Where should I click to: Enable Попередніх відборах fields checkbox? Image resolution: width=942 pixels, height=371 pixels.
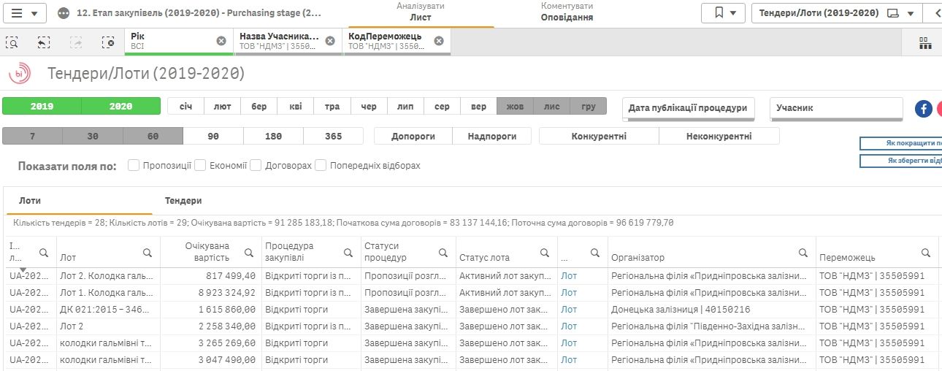point(321,165)
